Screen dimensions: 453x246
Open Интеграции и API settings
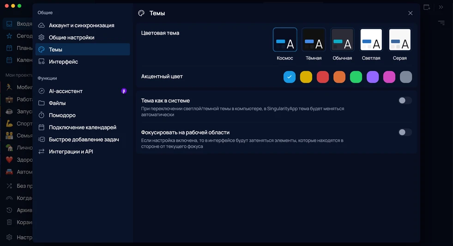coord(83,151)
